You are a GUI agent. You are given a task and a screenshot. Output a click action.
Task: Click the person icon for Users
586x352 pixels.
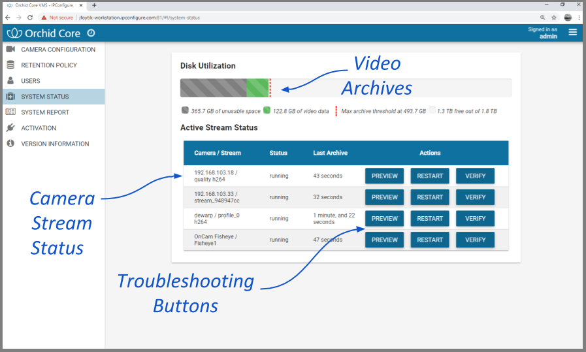(10, 80)
